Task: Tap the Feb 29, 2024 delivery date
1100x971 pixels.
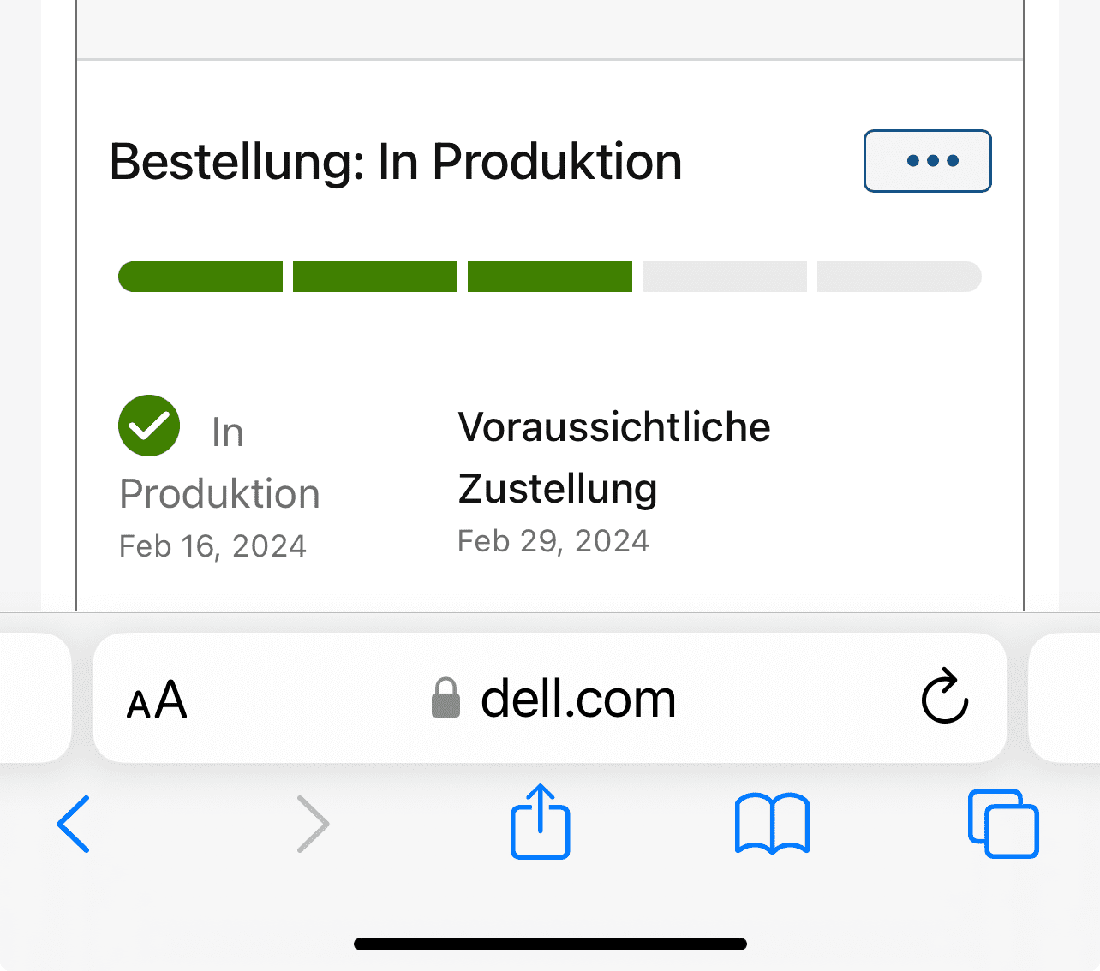Action: [553, 541]
